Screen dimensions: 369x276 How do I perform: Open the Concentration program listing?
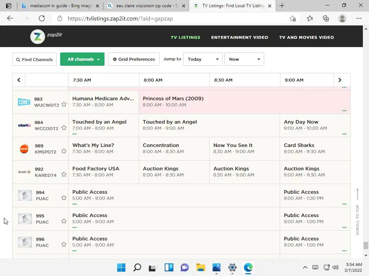tap(174, 148)
